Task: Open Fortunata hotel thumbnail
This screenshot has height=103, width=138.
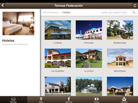Action: pyautogui.click(x=89, y=30)
